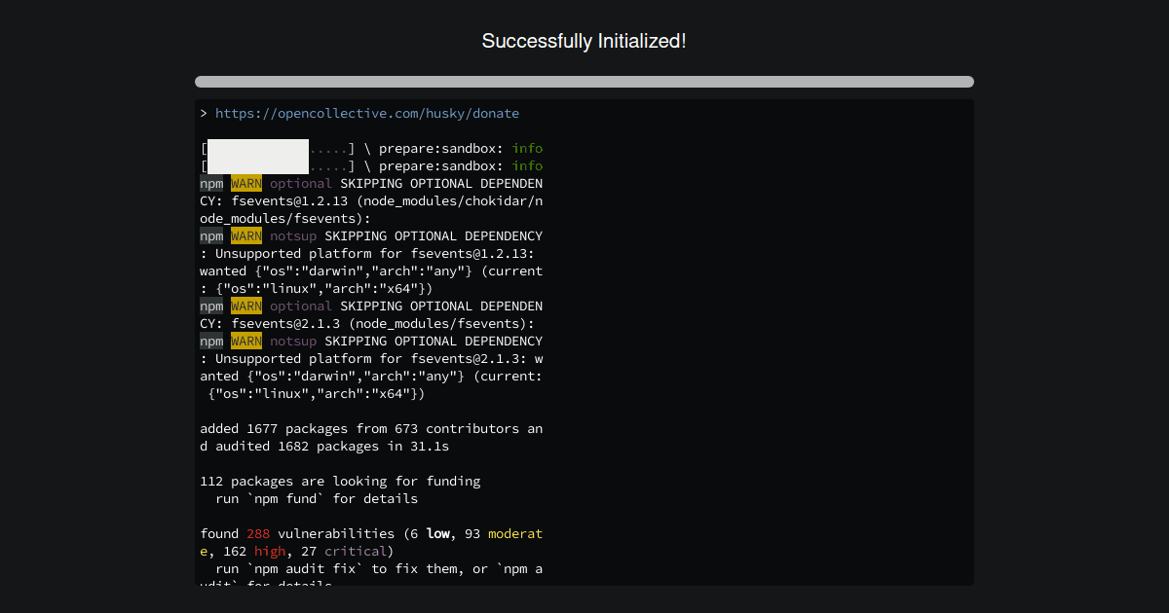Select 'd audited 1682 packages in 31.1s' line

(x=324, y=447)
